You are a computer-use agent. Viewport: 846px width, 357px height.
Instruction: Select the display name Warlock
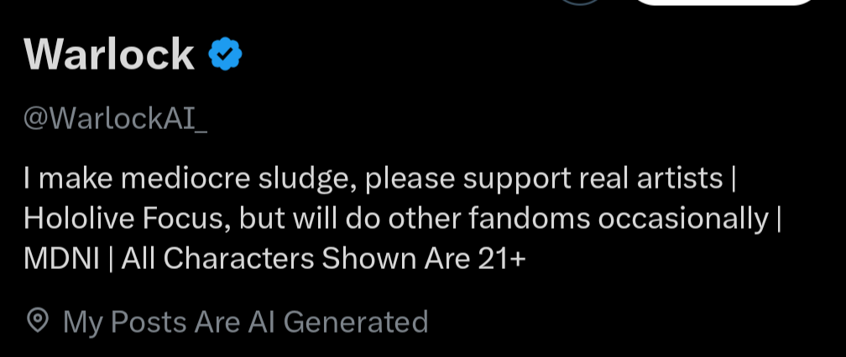(x=109, y=54)
